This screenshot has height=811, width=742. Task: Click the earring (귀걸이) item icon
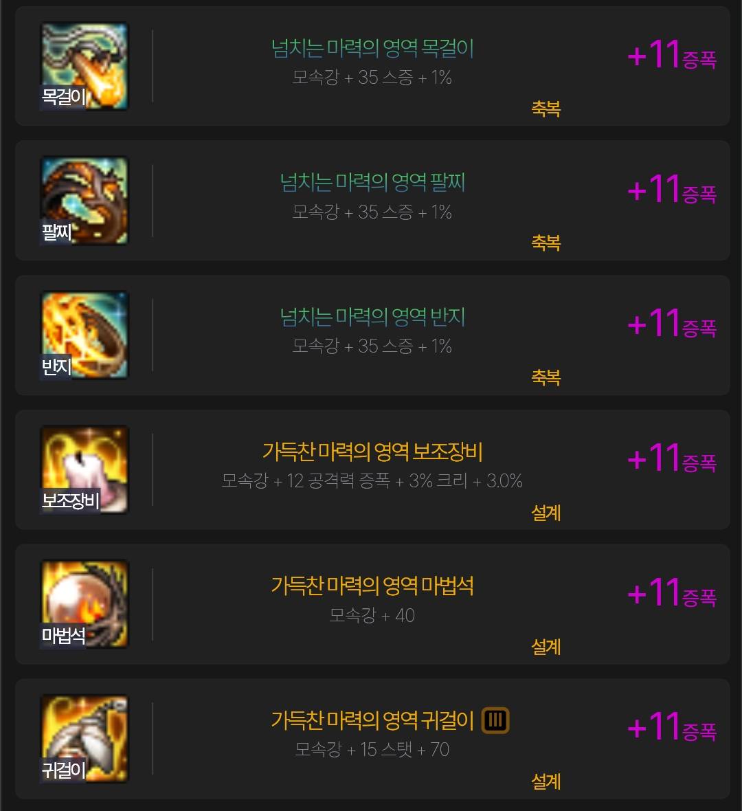pos(85,738)
